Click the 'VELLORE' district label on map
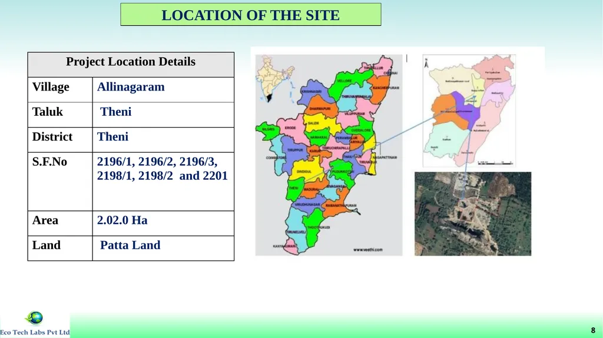This screenshot has width=603, height=338. (x=344, y=81)
